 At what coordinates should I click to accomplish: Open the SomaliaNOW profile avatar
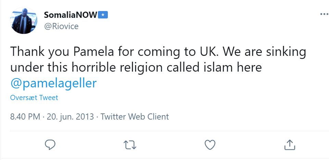coord(23,20)
